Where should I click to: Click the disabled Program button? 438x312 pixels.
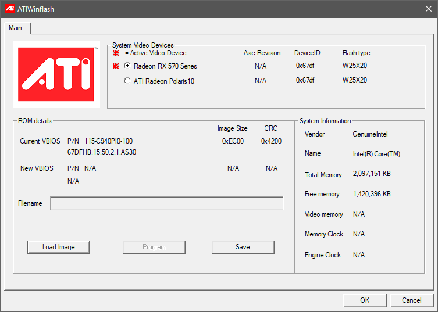154,247
